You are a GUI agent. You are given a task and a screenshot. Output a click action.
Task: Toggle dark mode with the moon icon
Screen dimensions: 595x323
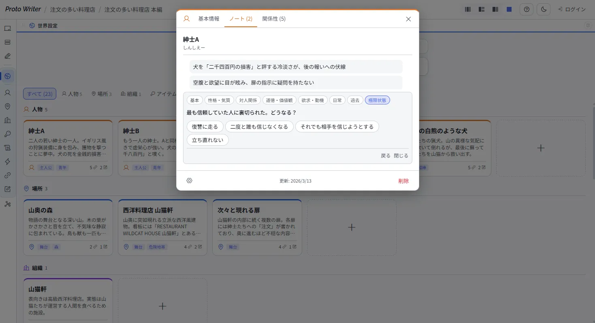tap(543, 9)
